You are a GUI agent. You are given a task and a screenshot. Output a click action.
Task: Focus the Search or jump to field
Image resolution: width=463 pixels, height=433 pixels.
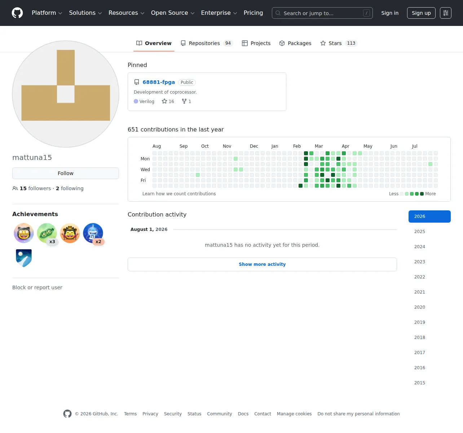pyautogui.click(x=322, y=13)
